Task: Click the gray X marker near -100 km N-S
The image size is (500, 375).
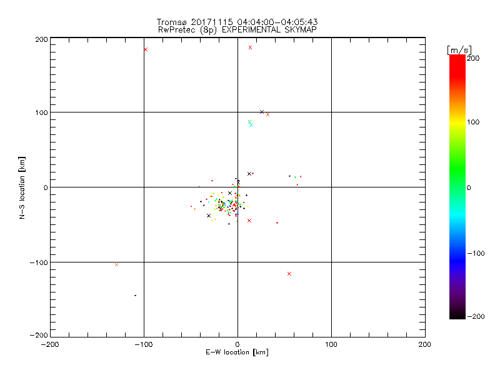Action: click(x=116, y=264)
